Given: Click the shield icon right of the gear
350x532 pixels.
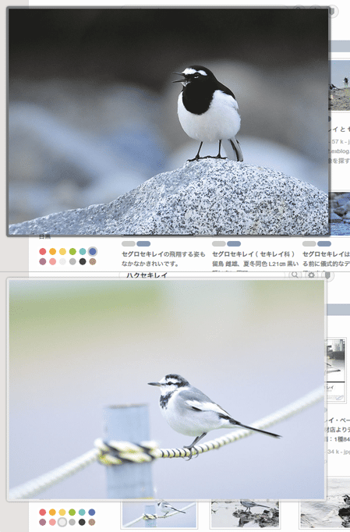Looking at the screenshot, I should point(327,275).
